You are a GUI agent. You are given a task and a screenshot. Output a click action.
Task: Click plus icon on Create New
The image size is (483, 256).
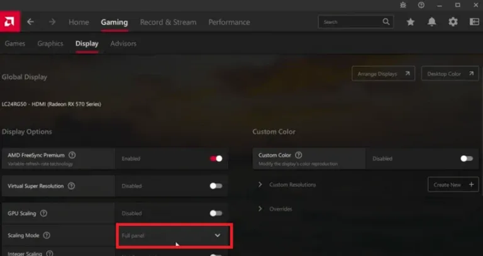pyautogui.click(x=471, y=184)
